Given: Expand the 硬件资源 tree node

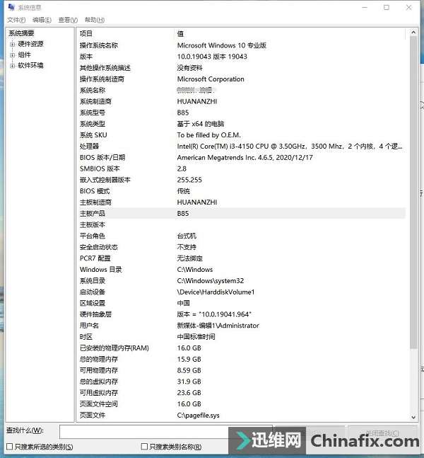Looking at the screenshot, I should click(12, 45).
